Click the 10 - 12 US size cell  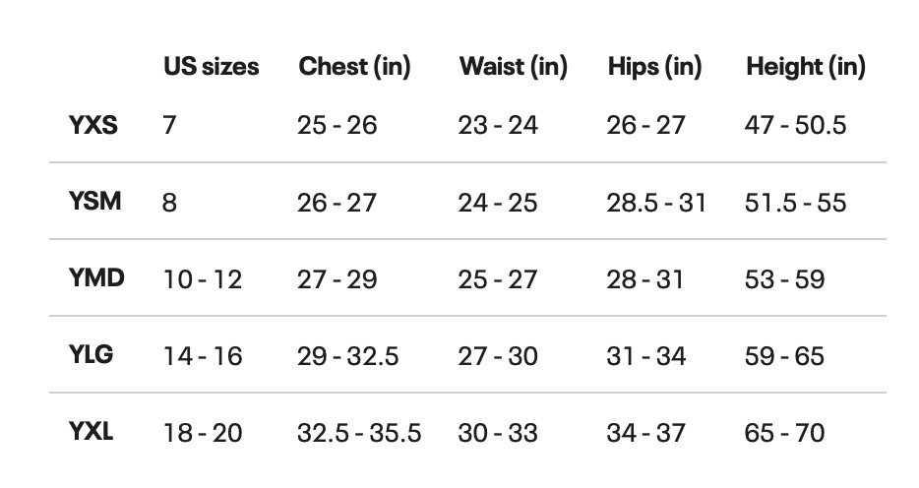click(203, 279)
